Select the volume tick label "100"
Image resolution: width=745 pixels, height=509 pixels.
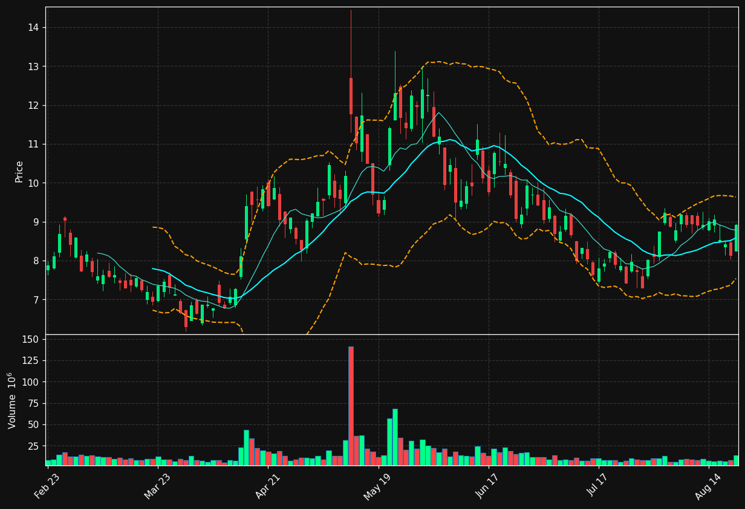(30, 382)
